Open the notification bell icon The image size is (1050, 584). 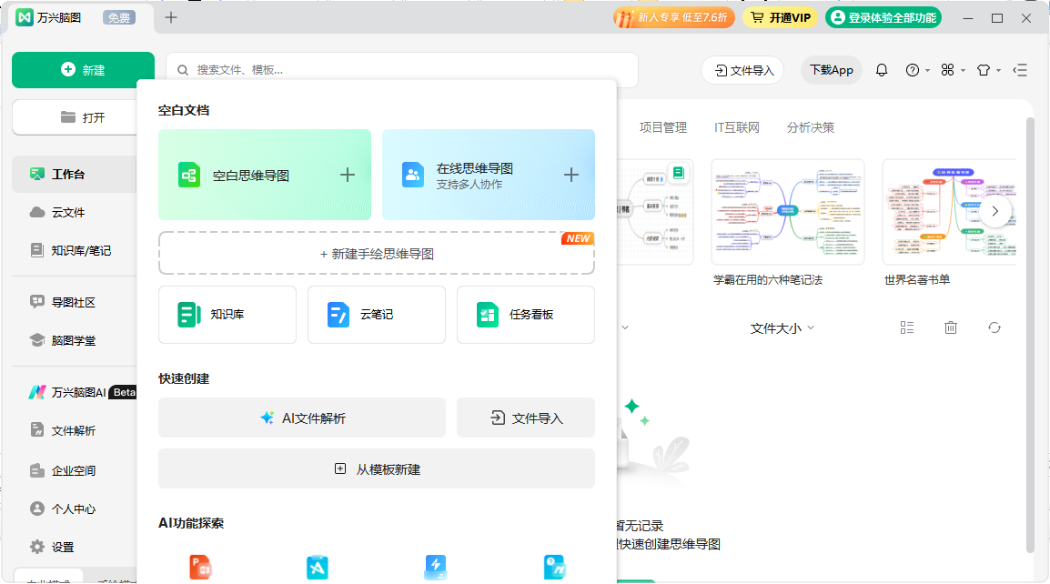(x=882, y=70)
